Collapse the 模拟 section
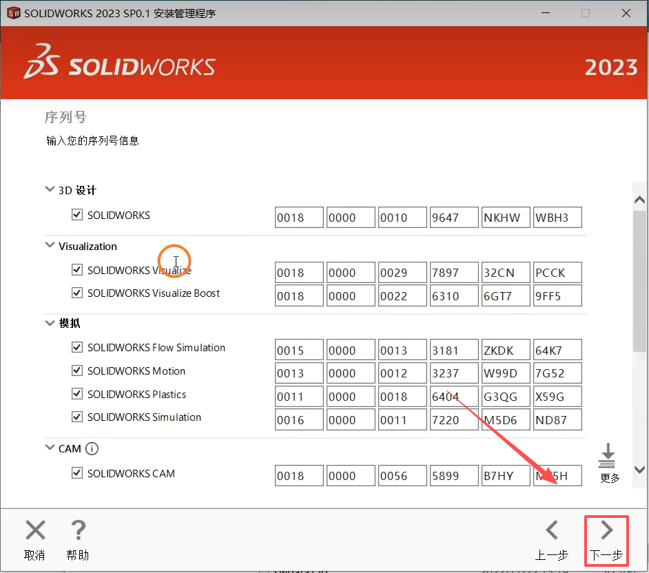Image resolution: width=649 pixels, height=573 pixels. tap(50, 322)
